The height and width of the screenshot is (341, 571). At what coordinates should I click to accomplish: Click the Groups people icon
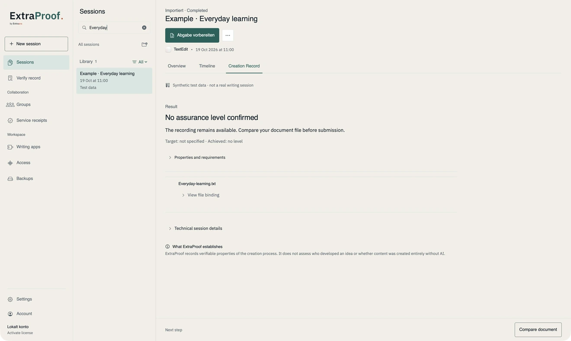pos(10,105)
